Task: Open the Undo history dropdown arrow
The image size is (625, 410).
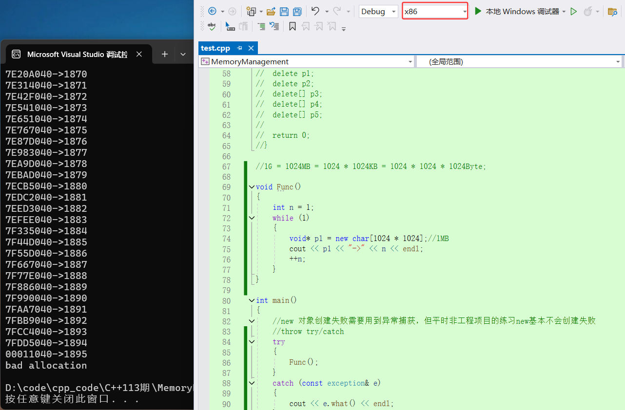Action: [x=327, y=11]
